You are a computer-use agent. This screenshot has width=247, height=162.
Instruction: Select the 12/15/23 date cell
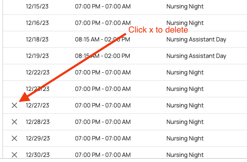37,6
